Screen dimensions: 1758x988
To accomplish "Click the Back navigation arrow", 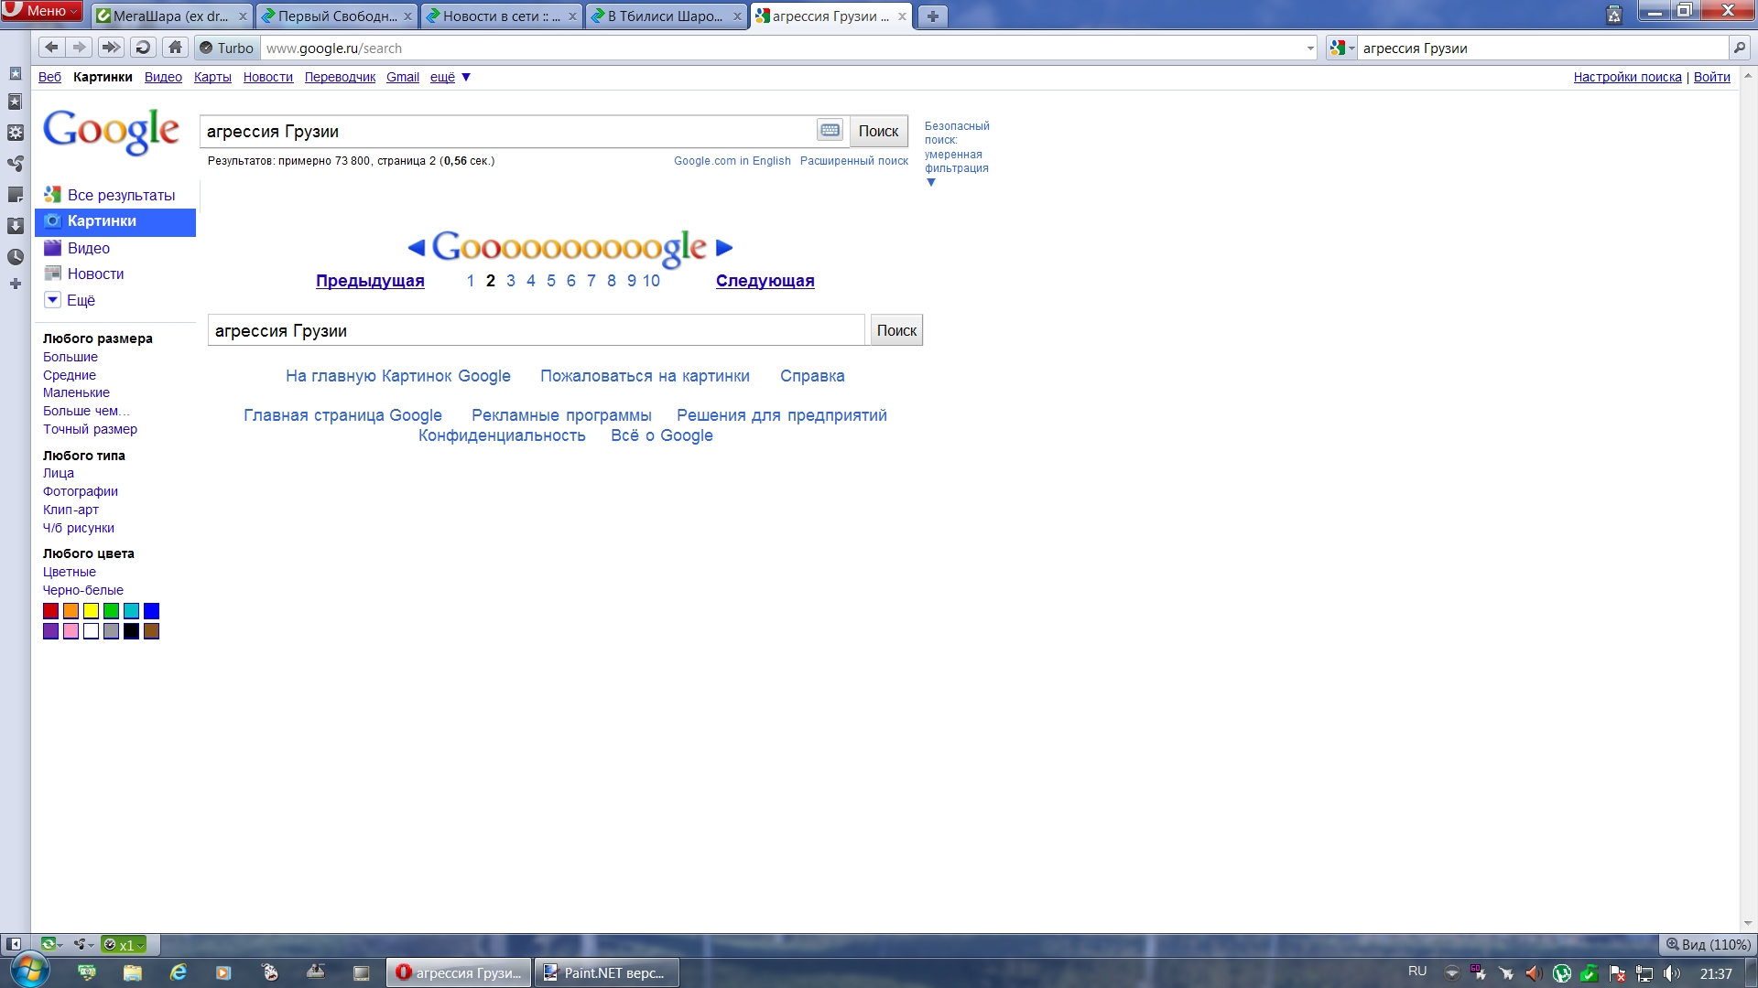I will 51,48.
